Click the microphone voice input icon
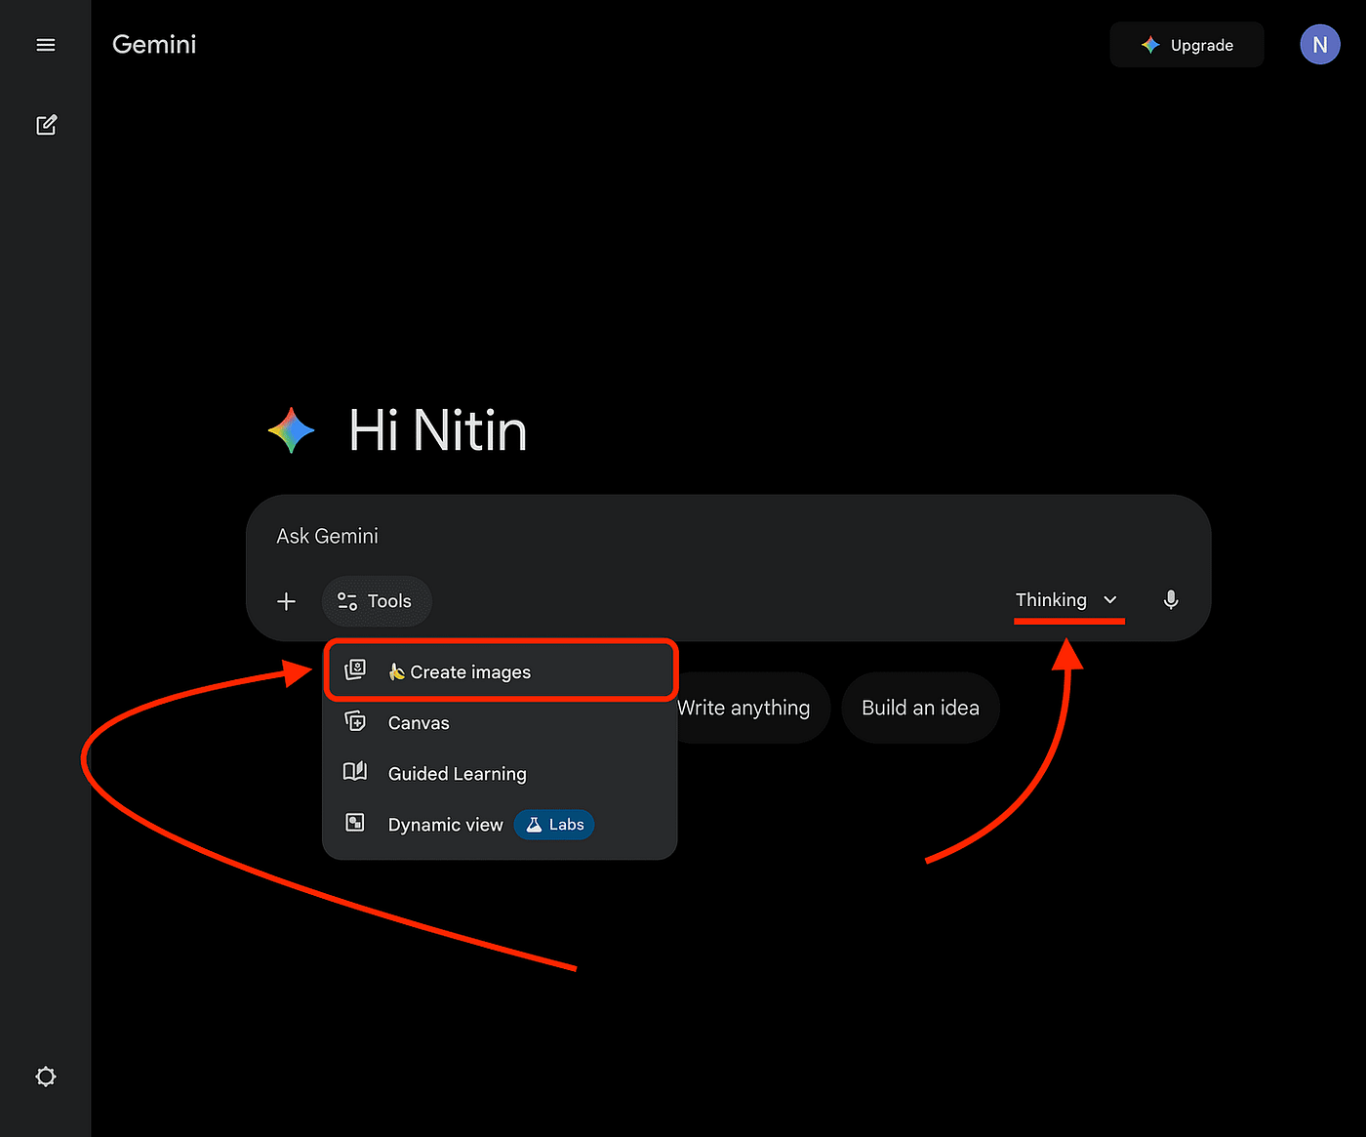1366x1137 pixels. click(x=1171, y=600)
